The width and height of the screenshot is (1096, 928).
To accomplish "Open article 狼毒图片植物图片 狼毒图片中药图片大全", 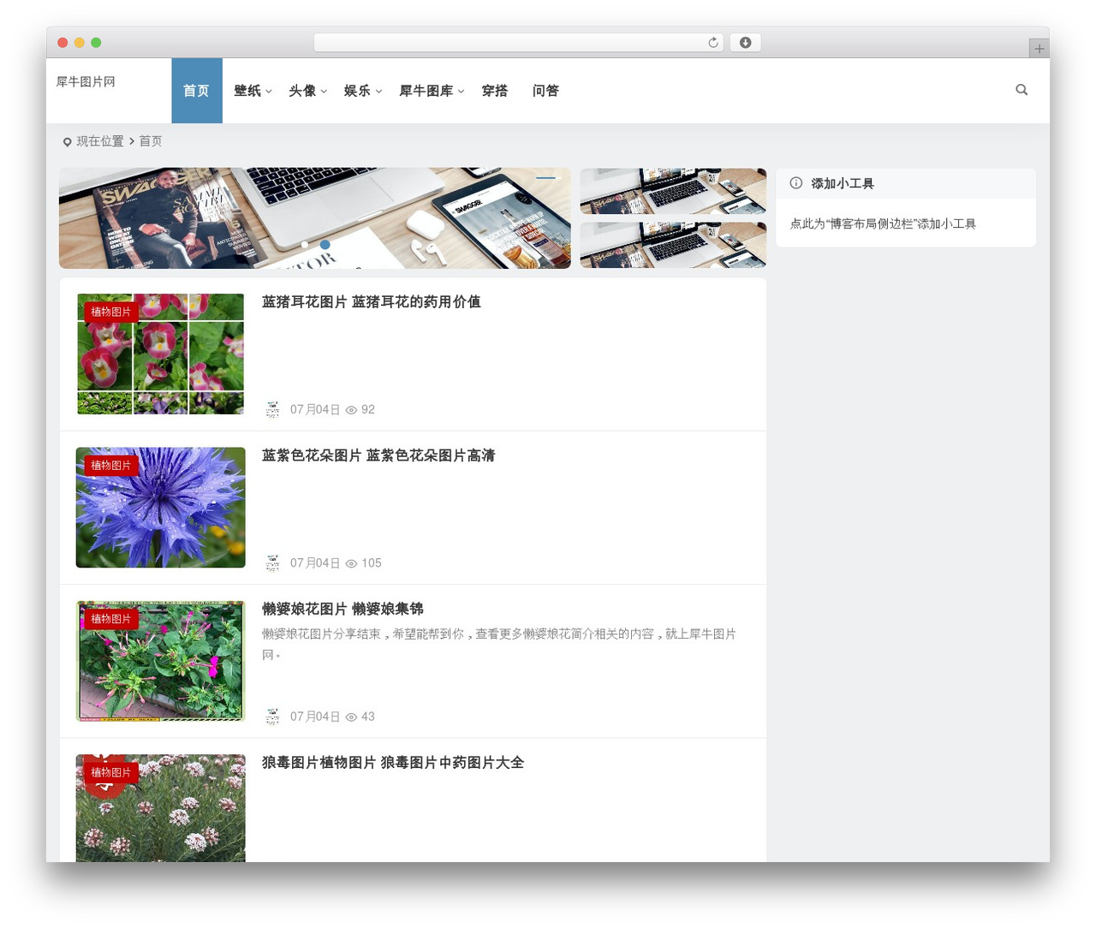I will (393, 762).
